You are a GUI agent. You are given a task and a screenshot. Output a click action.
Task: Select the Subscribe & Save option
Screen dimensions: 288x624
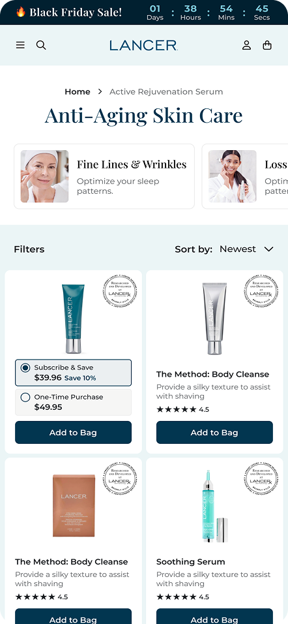(x=73, y=373)
